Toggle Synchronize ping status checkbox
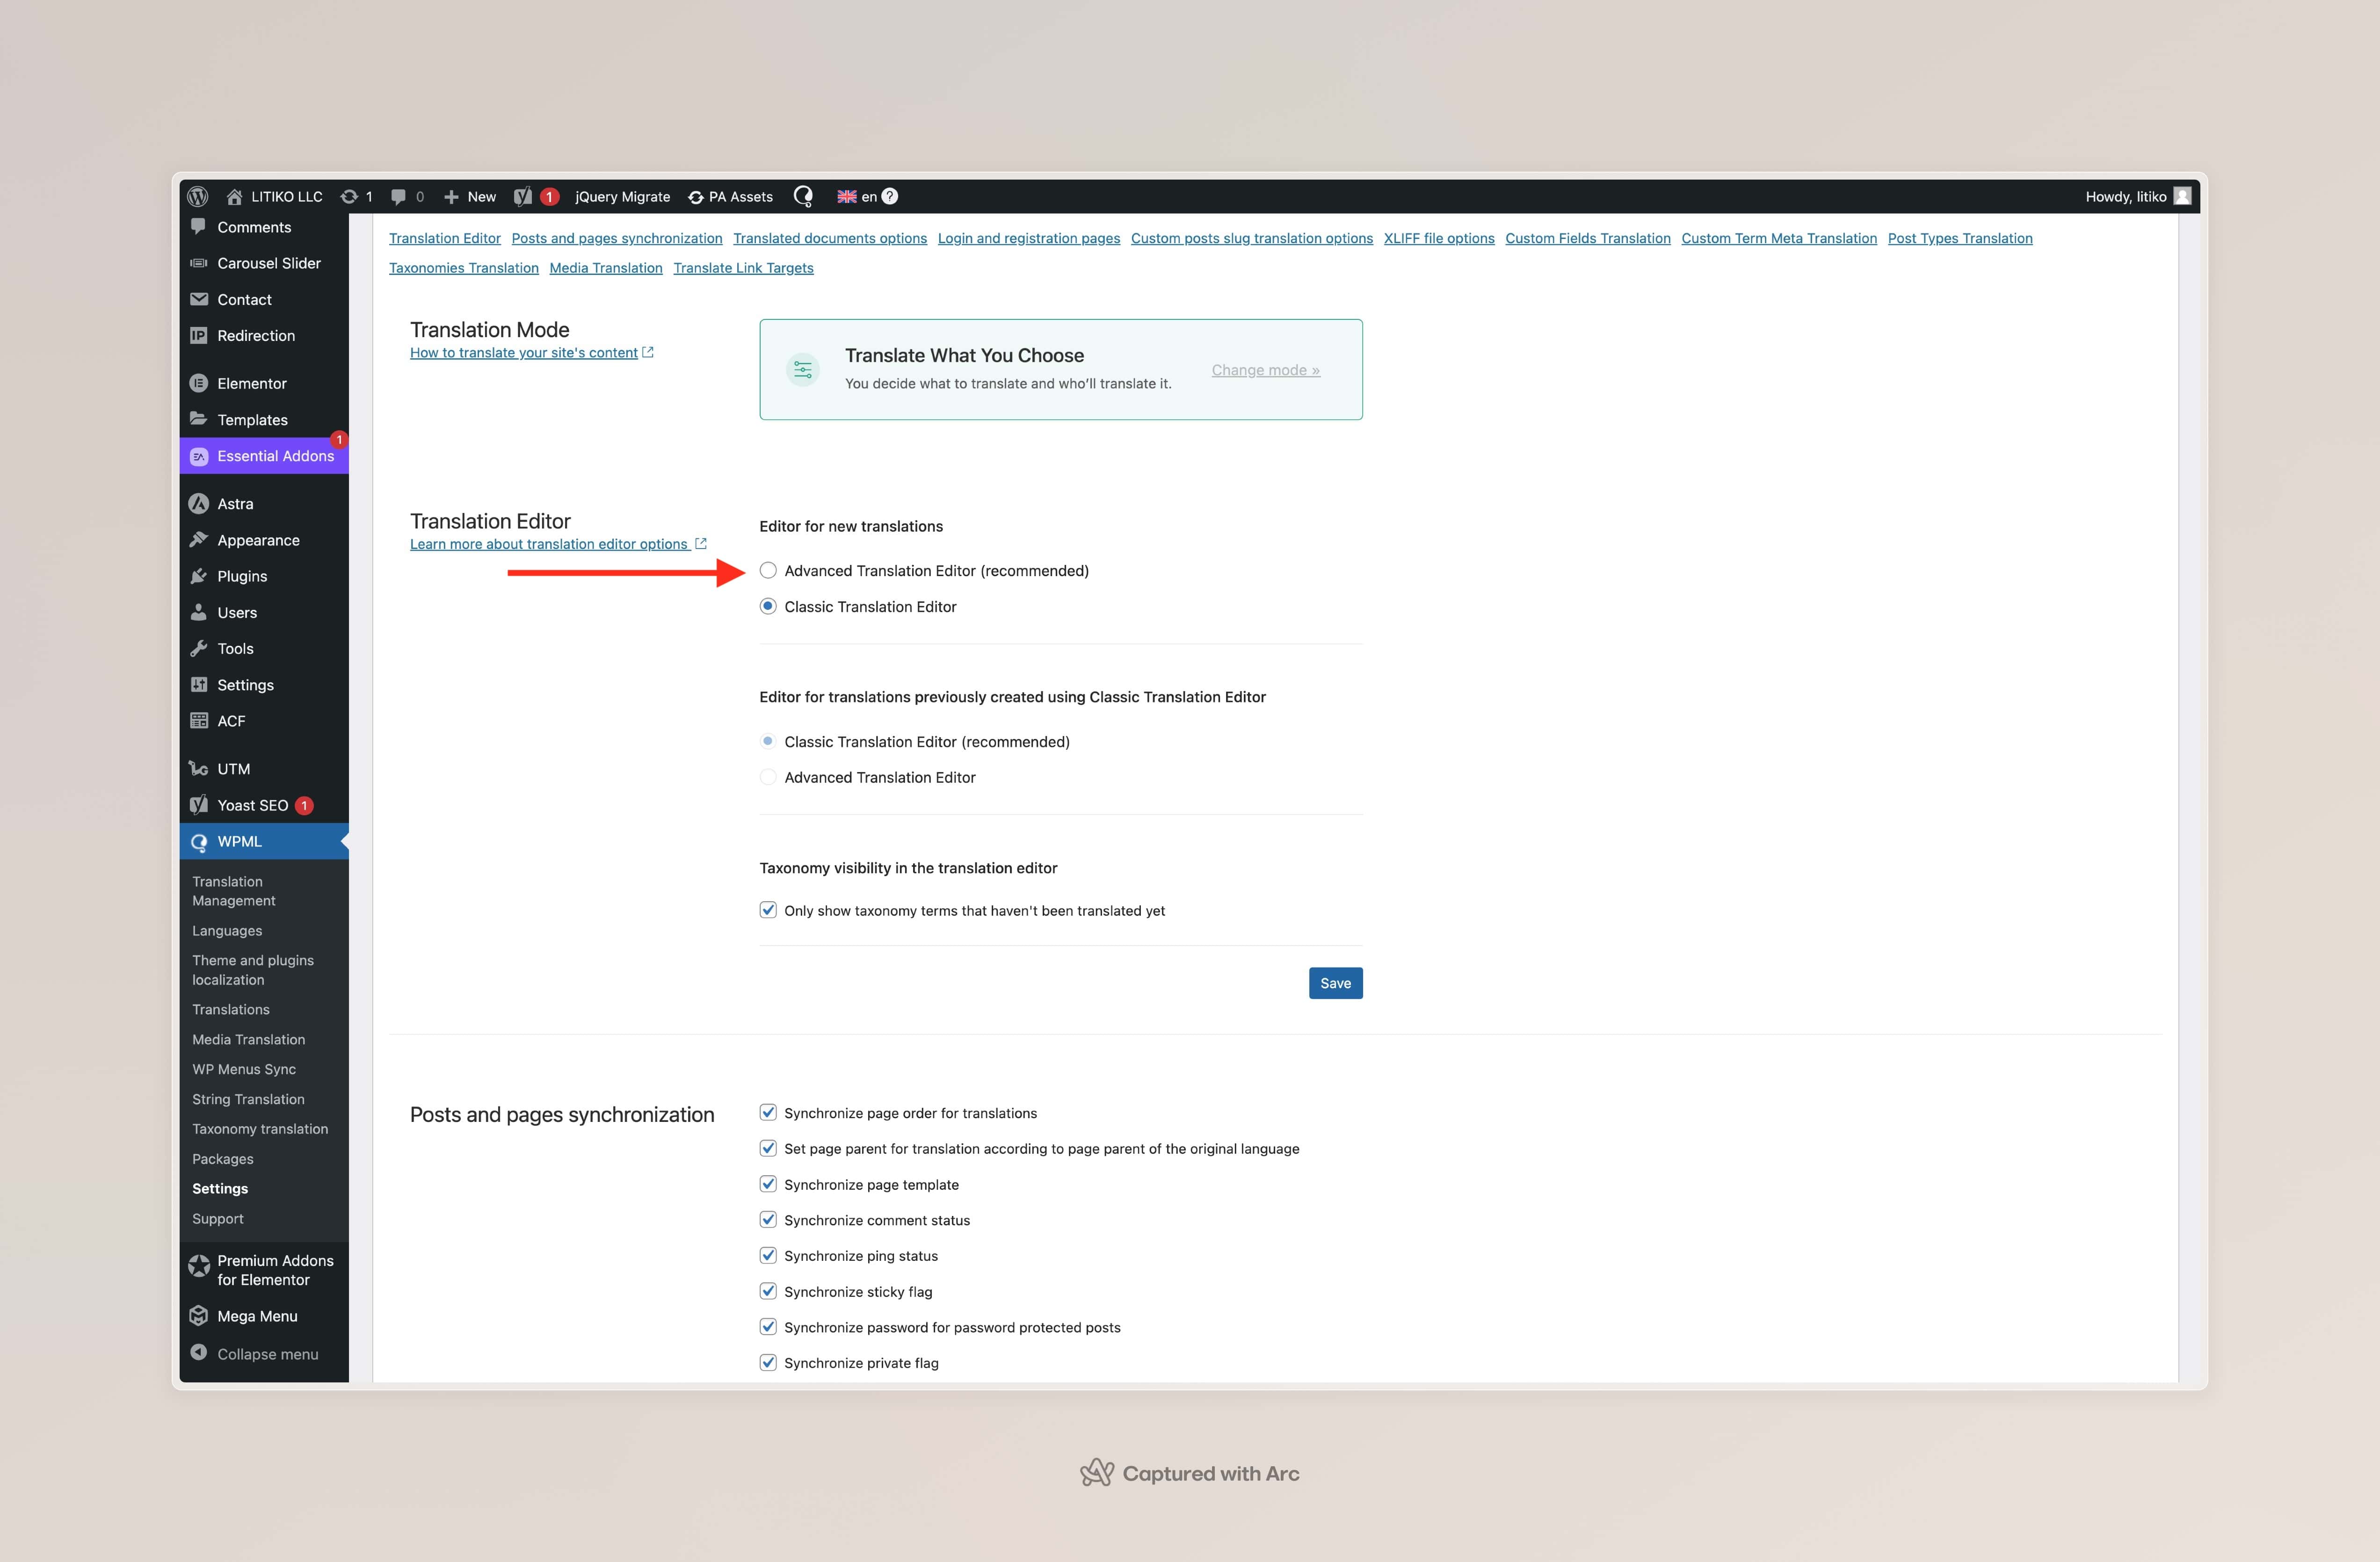The height and width of the screenshot is (1562, 2380). [x=768, y=1255]
